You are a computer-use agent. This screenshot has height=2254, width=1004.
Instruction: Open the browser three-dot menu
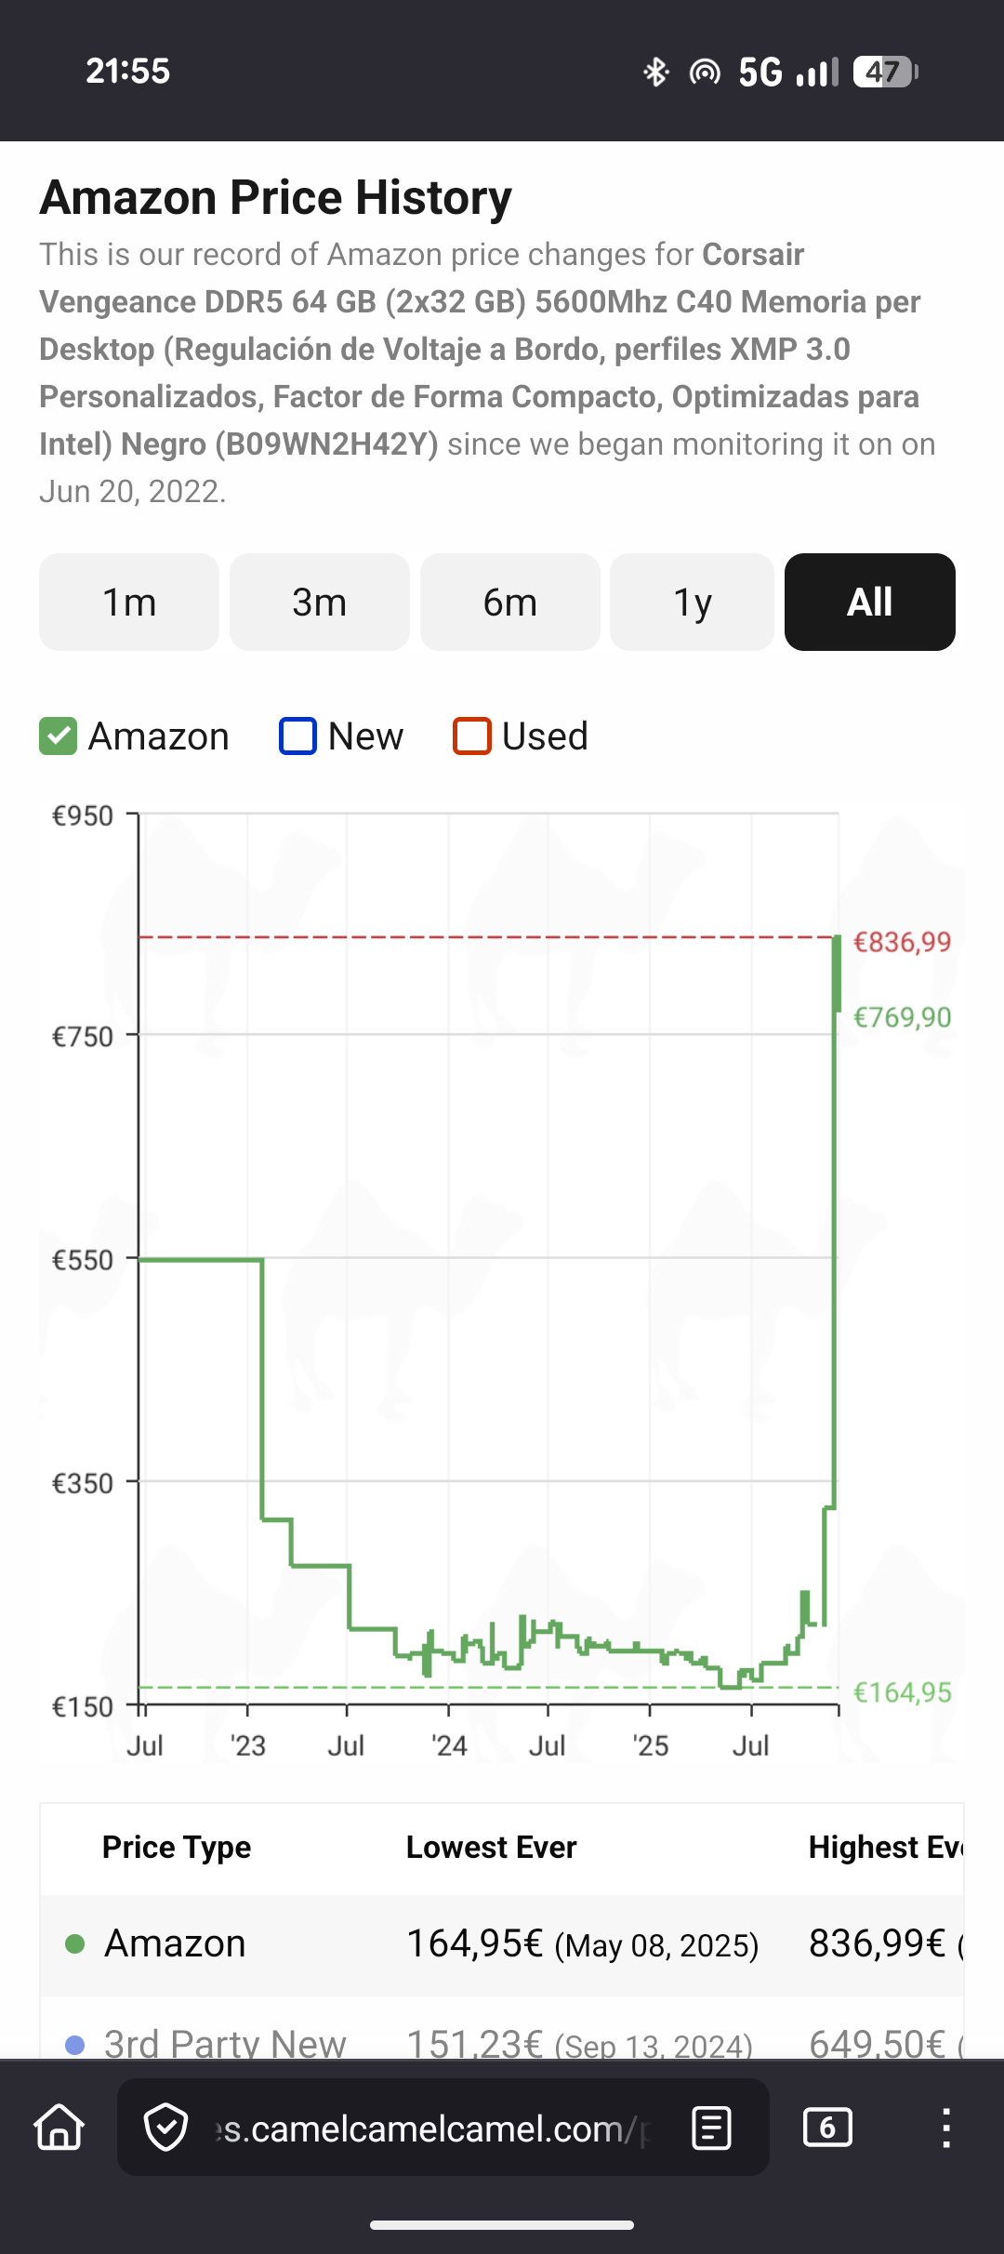click(945, 2128)
